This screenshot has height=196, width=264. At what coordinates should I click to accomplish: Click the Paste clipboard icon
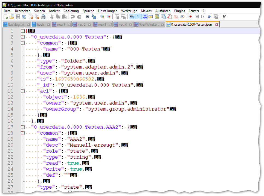(64, 17)
